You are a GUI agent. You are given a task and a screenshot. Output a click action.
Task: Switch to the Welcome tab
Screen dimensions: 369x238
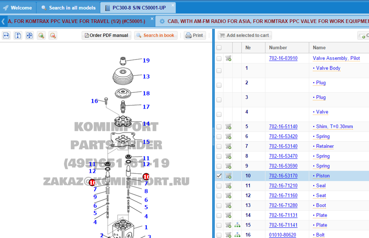[x=18, y=8]
